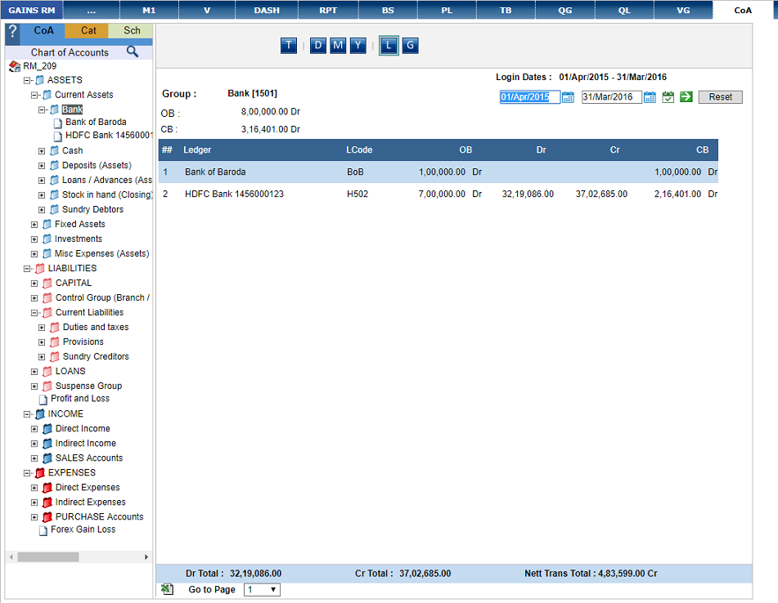
Task: Click the EXPENSES red book icon
Action: coord(40,473)
